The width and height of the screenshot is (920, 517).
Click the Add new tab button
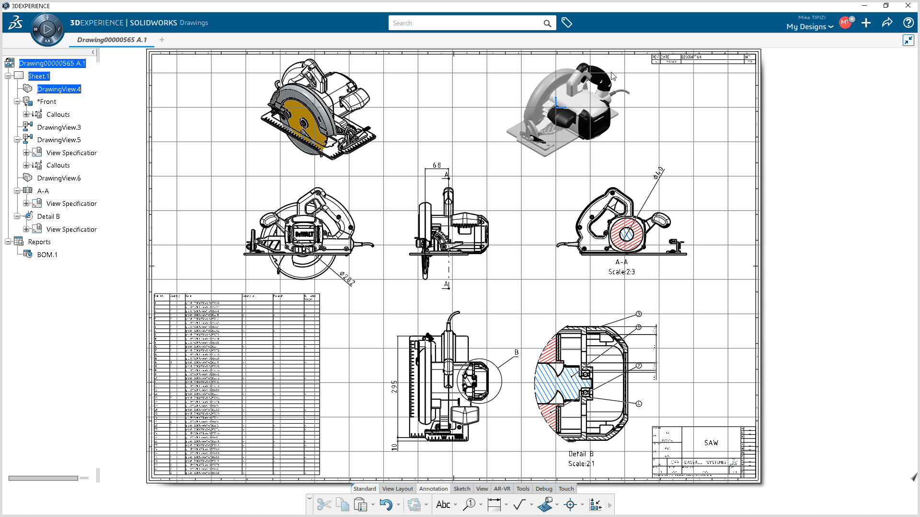click(x=162, y=40)
